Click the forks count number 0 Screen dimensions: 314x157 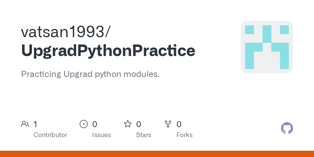pyautogui.click(x=179, y=124)
